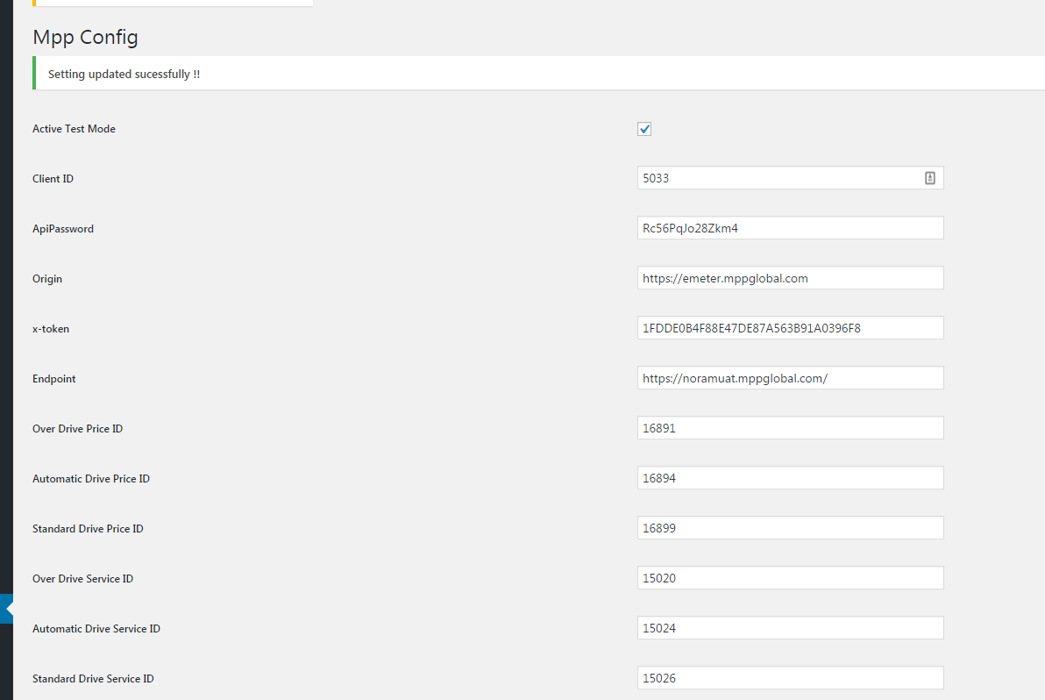
Task: Select the Origin URL input field
Action: [791, 278]
